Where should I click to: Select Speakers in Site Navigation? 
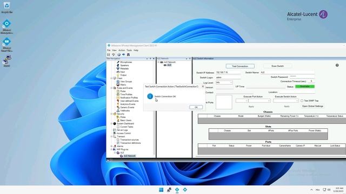tap(124, 65)
